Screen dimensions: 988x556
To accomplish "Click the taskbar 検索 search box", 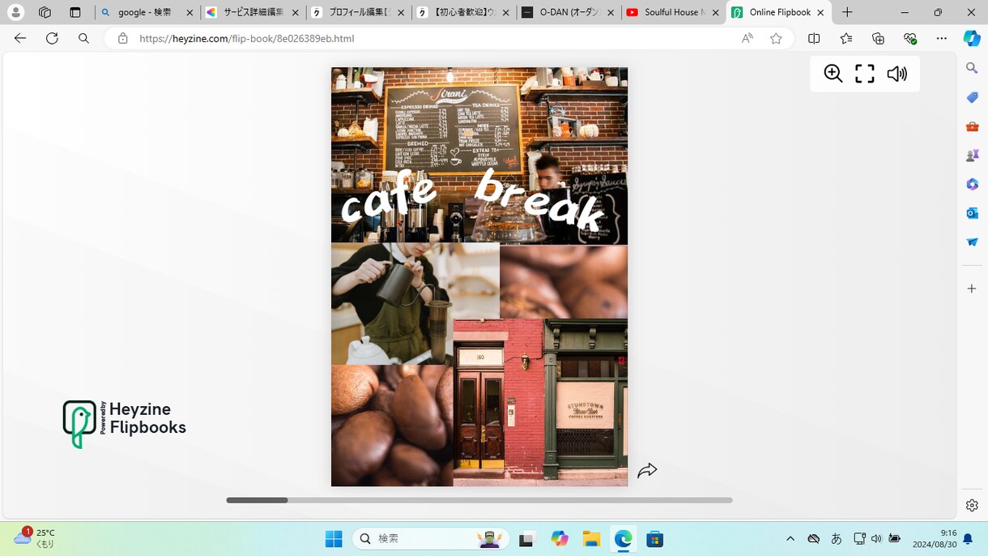I will (x=431, y=539).
